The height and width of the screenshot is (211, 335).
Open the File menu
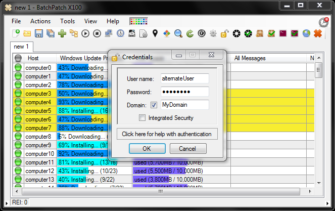16,21
